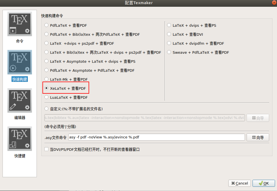277x191 pixels.
Task: Click the 命令 label under the first icon
Action: 20,41
